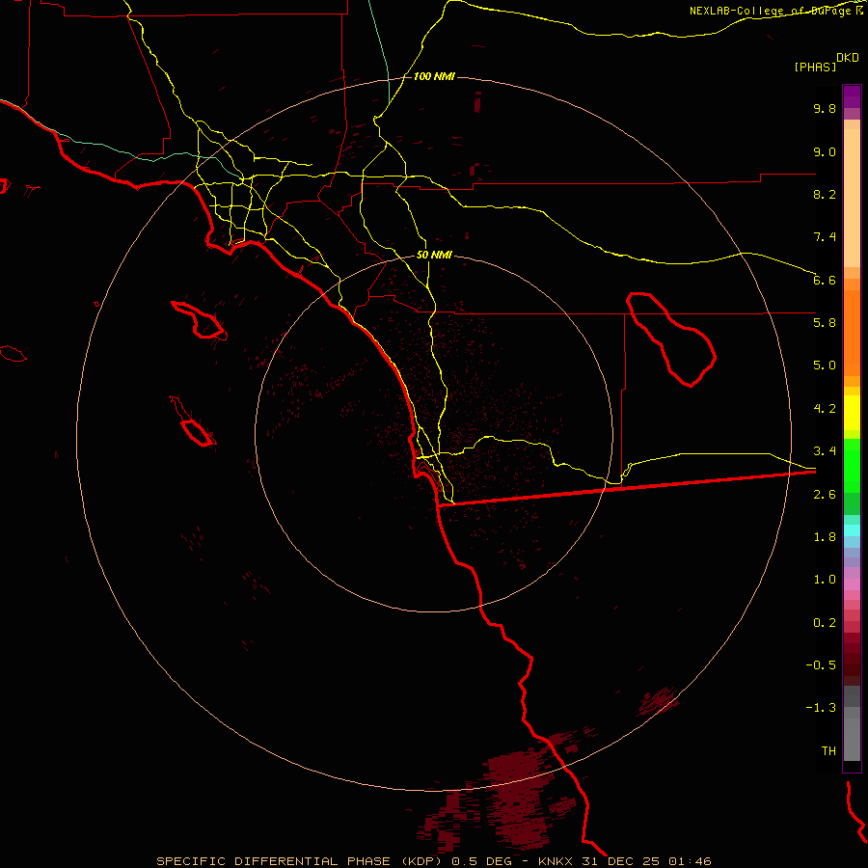Screen dimensions: 868x868
Task: Click the TH threshold label on colorbar
Action: click(828, 751)
